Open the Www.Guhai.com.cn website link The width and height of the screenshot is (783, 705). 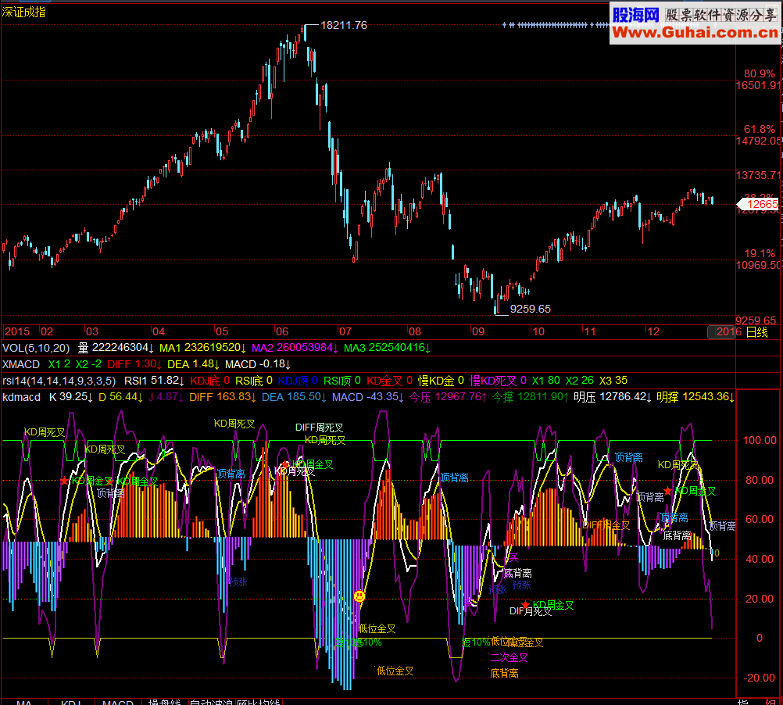695,33
